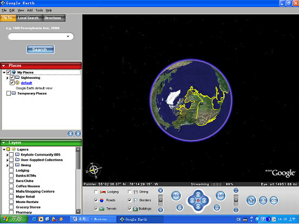The width and height of the screenshot is (299, 224).
Task: Expand the Dining layer folder
Action: [7, 165]
